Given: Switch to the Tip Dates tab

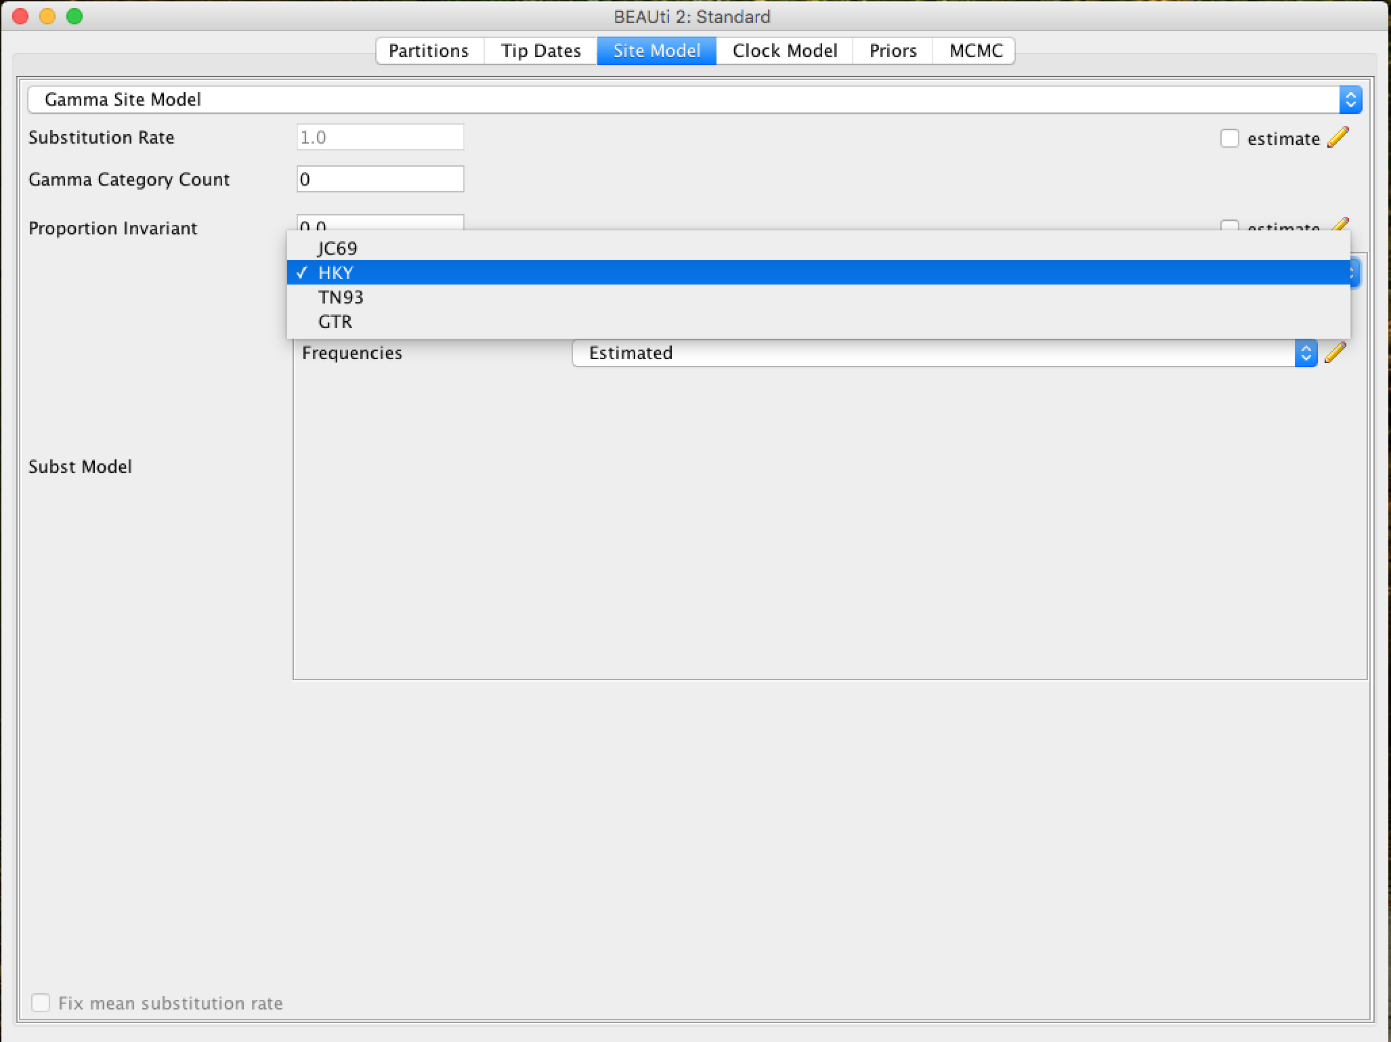Looking at the screenshot, I should (x=541, y=51).
